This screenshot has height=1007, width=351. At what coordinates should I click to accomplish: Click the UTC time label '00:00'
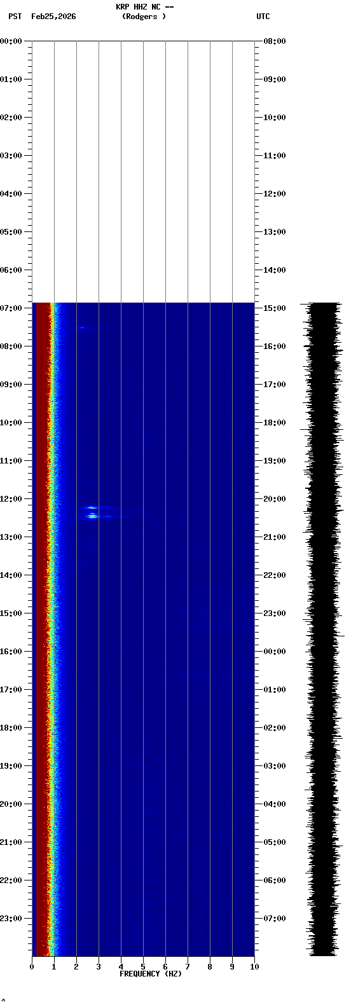coord(275,652)
